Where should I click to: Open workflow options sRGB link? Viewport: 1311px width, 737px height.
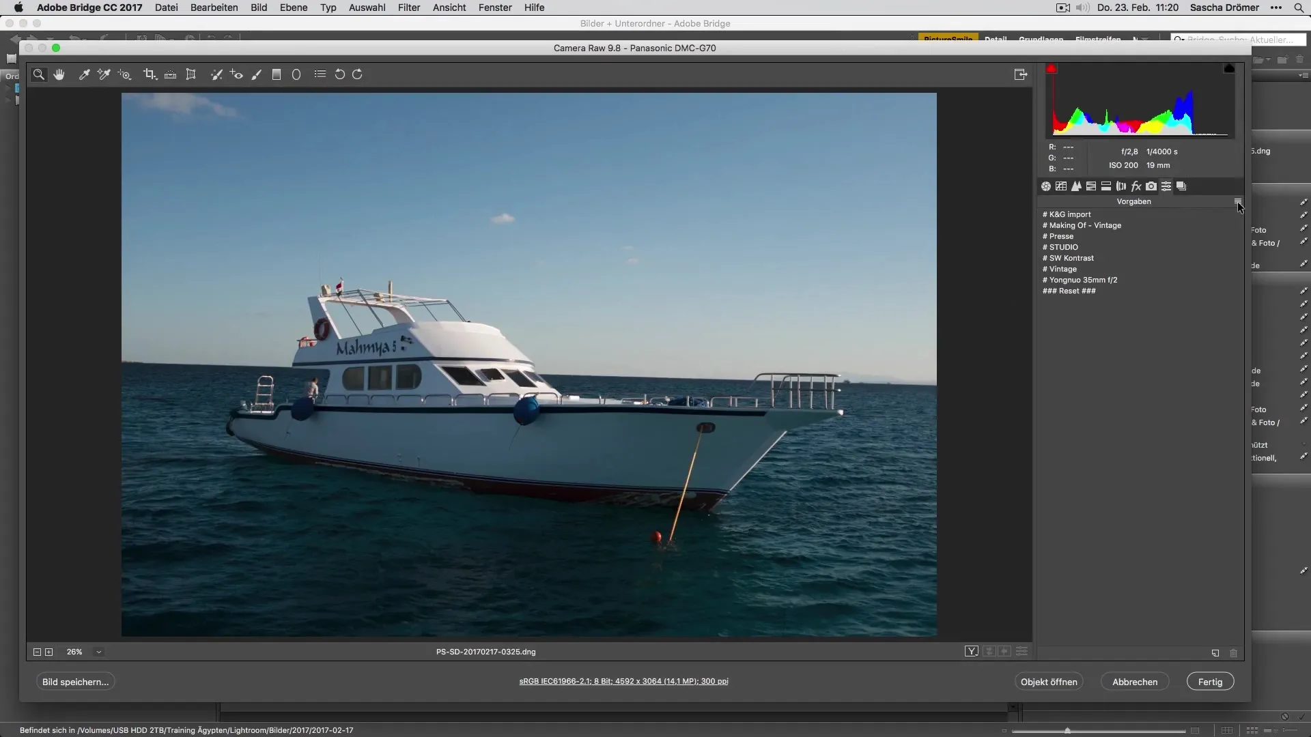click(x=623, y=681)
